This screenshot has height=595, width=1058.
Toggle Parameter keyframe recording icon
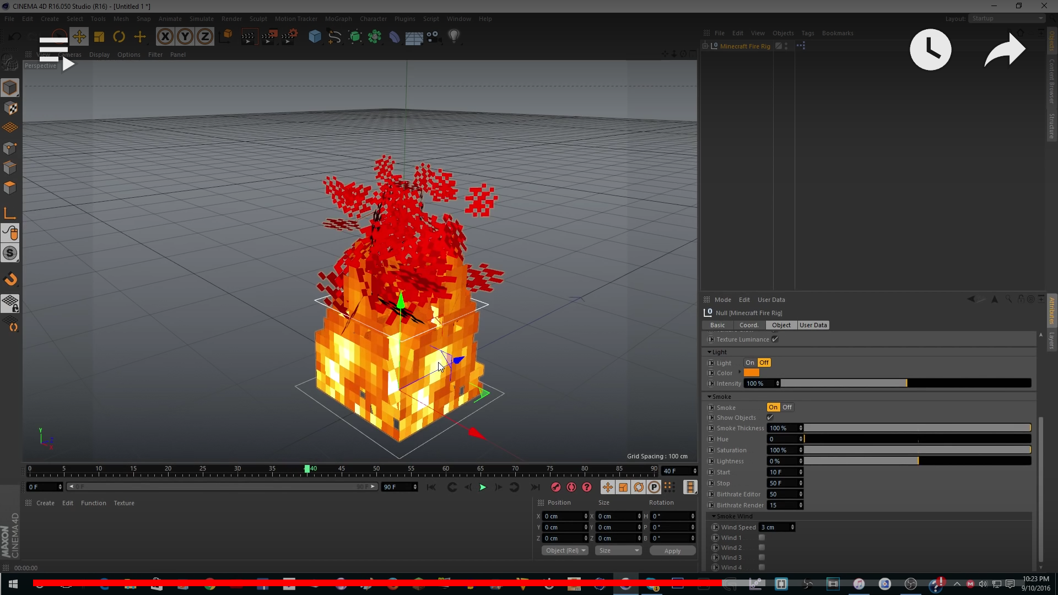coord(654,487)
